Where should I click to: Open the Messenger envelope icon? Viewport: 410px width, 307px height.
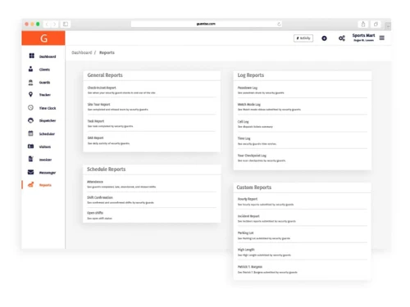tap(30, 172)
